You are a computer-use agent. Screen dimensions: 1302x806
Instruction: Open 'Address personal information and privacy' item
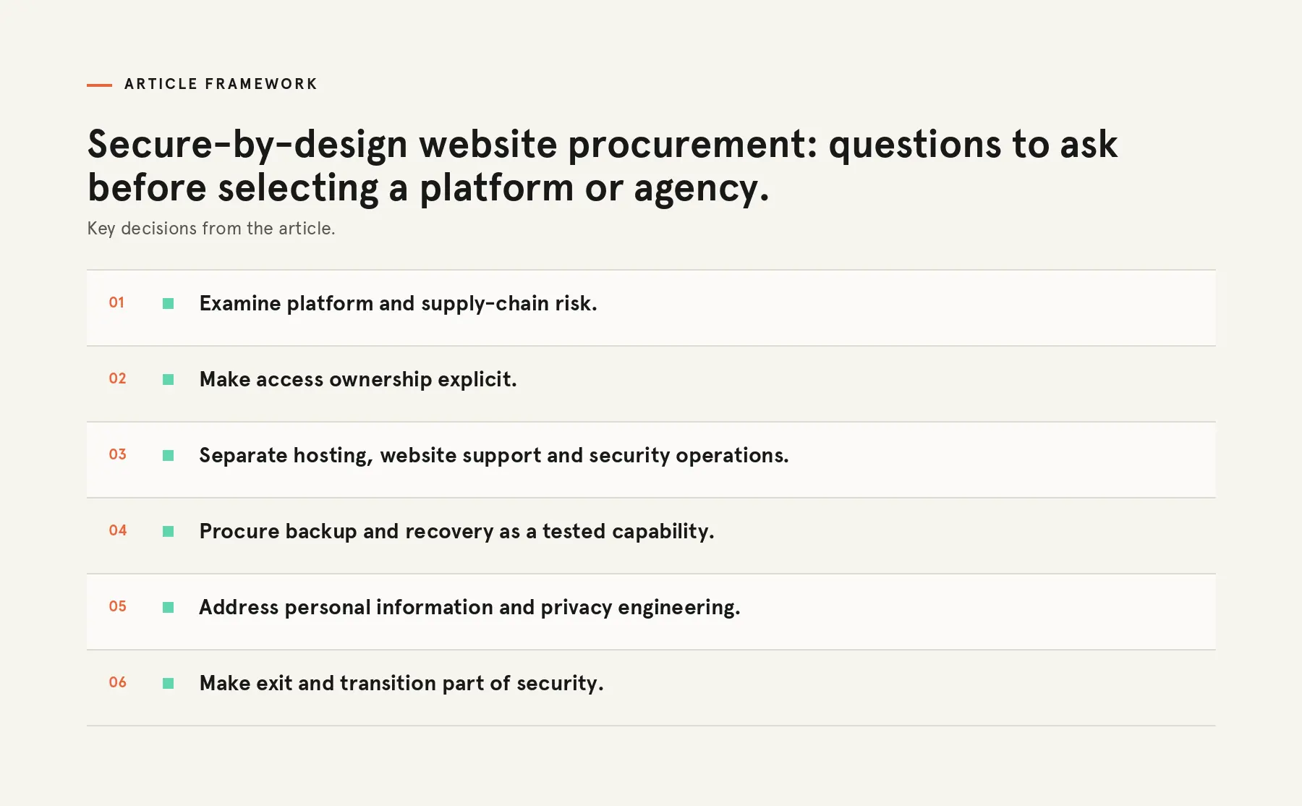coord(651,612)
